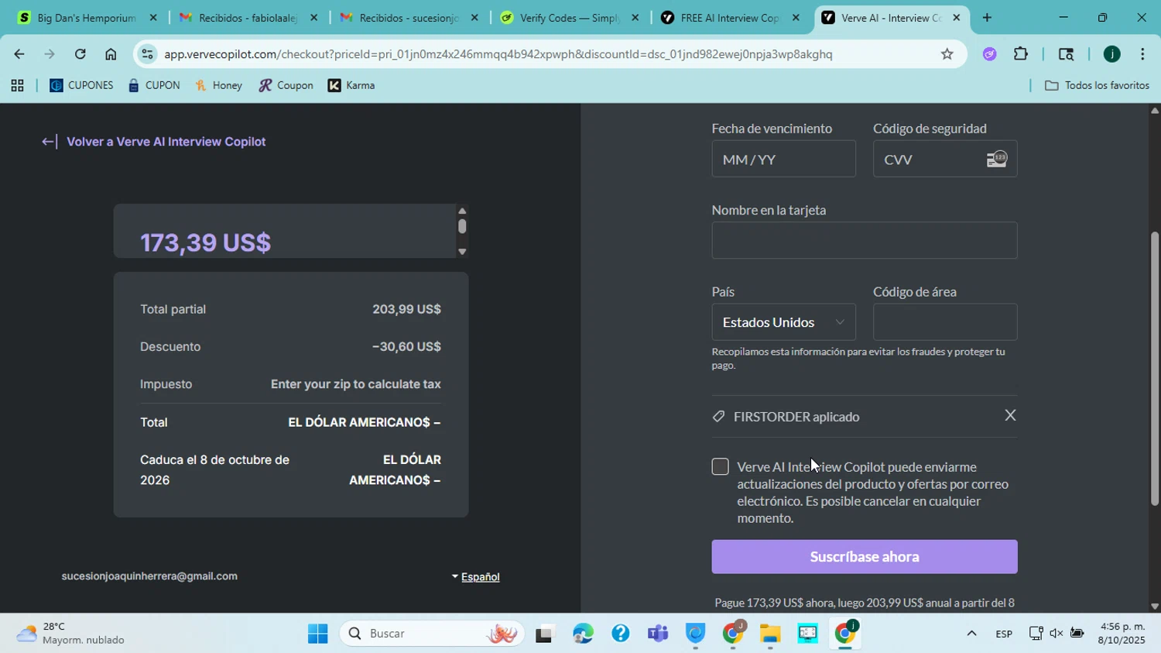This screenshot has height=653, width=1161.
Task: View site information icon in the address bar
Action: [147, 54]
